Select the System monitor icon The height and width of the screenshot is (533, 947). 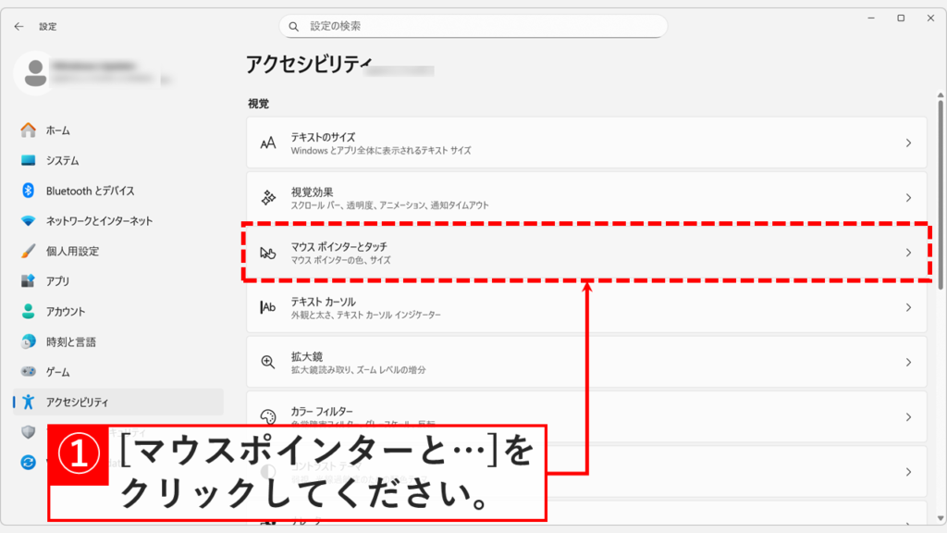28,161
